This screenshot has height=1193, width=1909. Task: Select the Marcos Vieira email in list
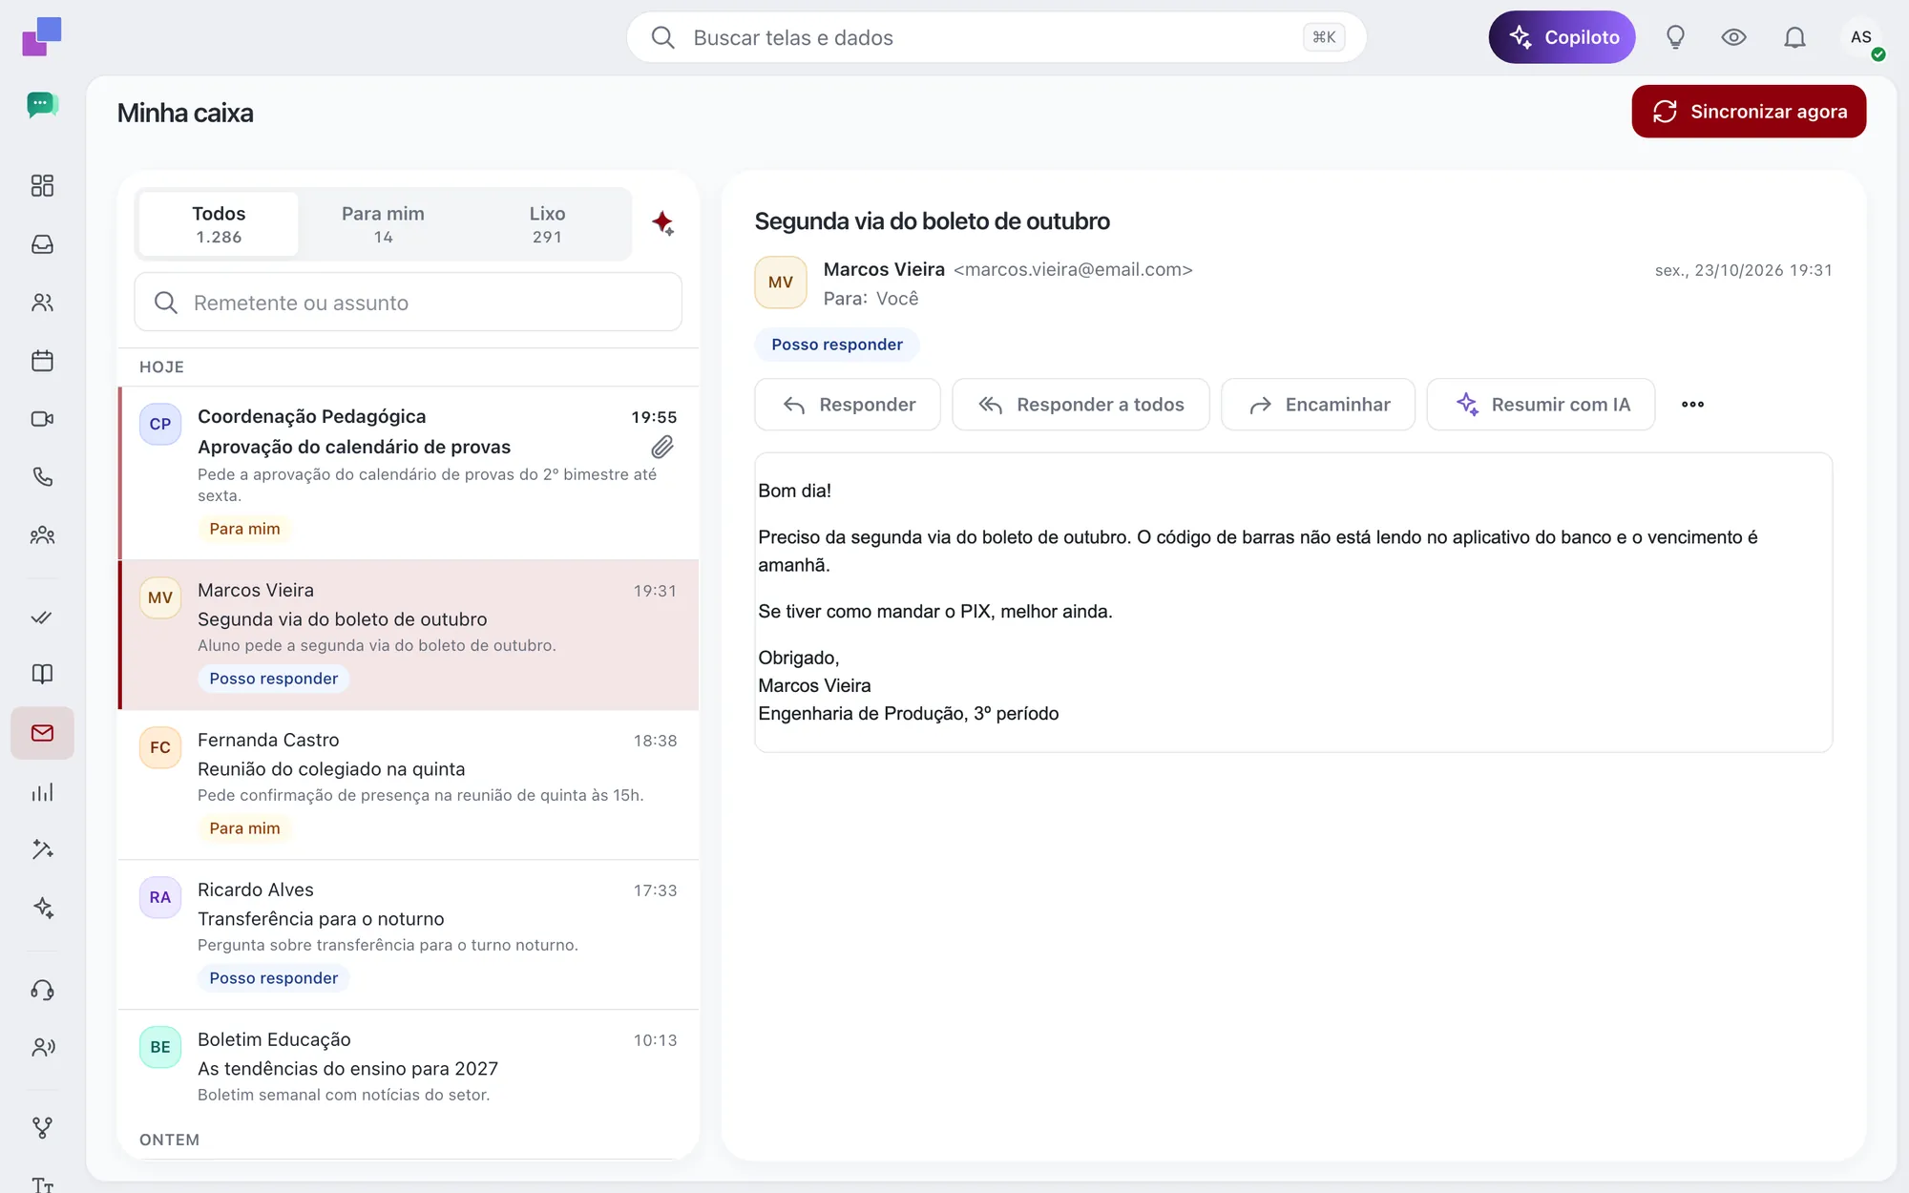coord(409,635)
